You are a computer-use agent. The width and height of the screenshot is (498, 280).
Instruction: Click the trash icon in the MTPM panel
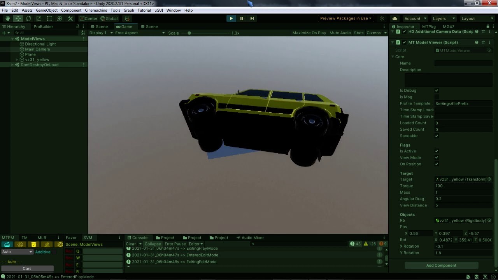33,244
